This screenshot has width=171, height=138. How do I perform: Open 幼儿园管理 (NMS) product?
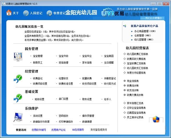[144, 40]
